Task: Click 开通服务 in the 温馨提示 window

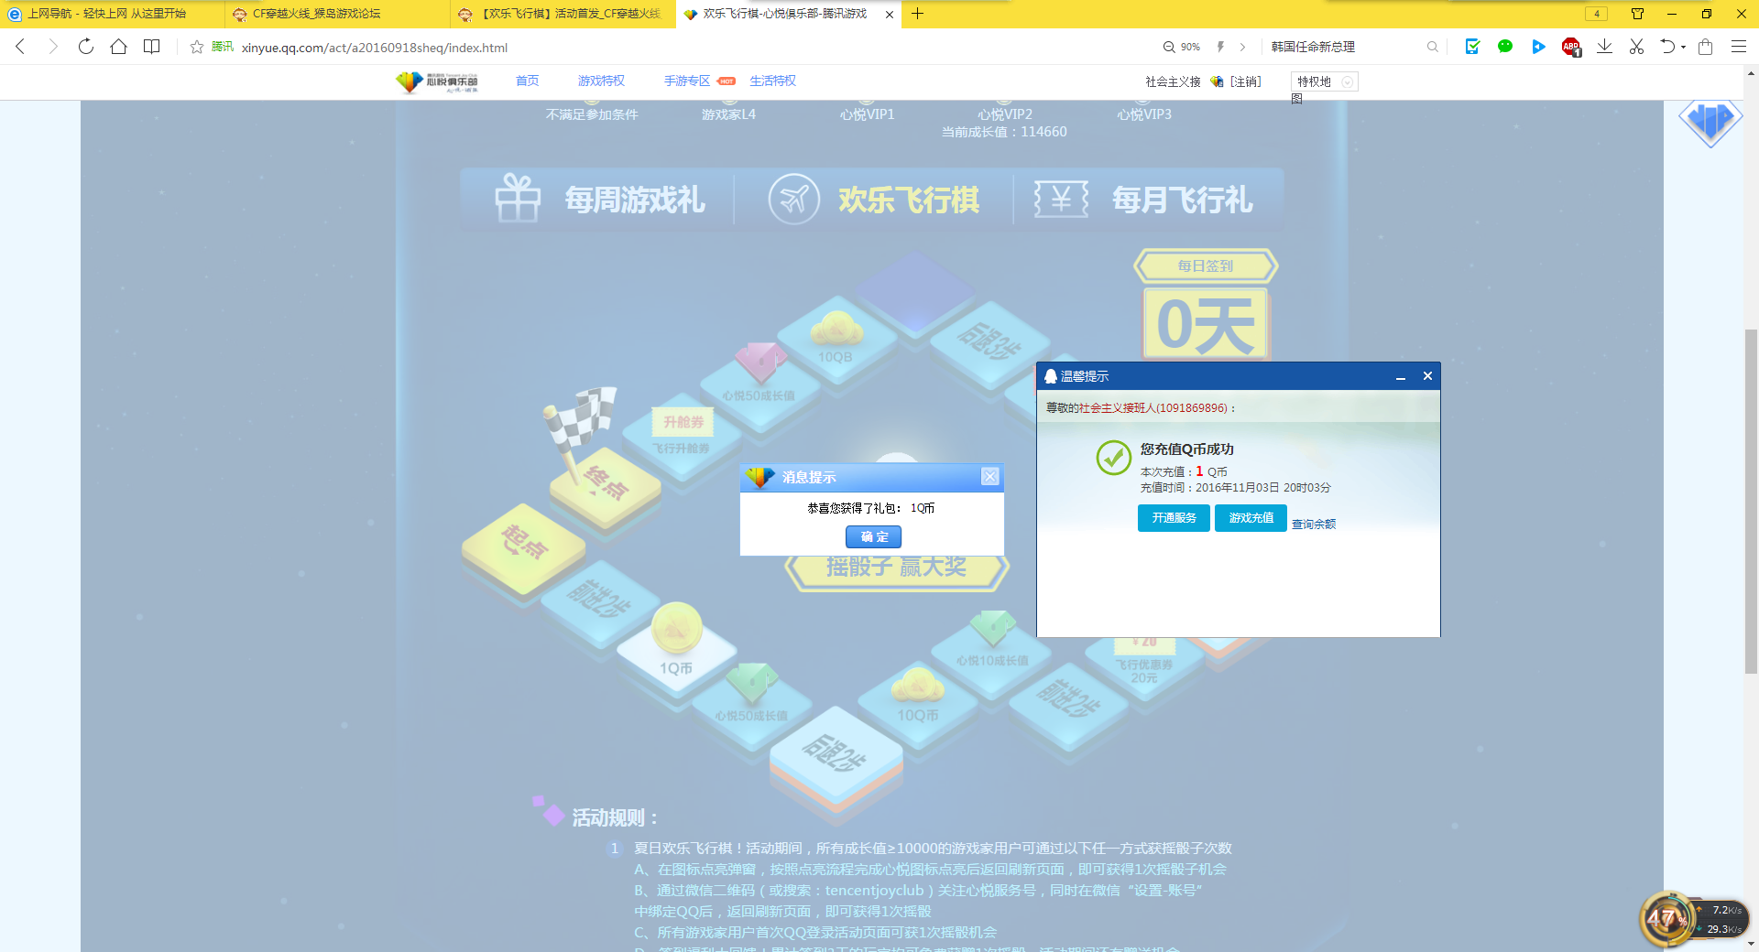Action: pos(1174,517)
